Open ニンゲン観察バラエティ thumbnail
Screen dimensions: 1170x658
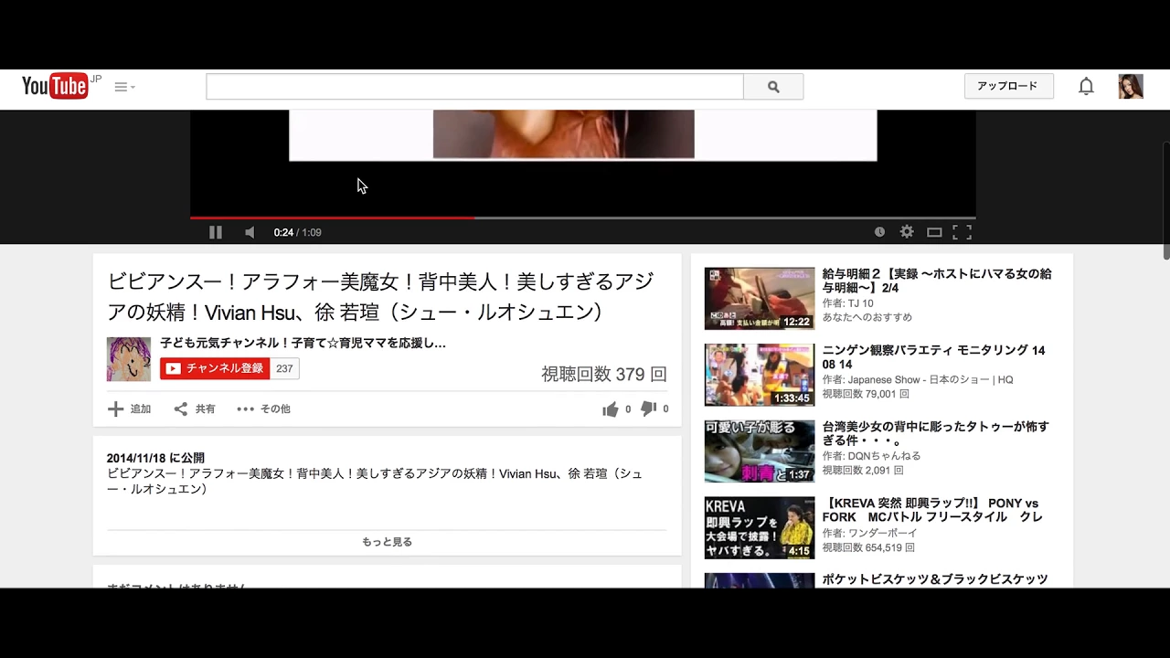[x=759, y=375]
